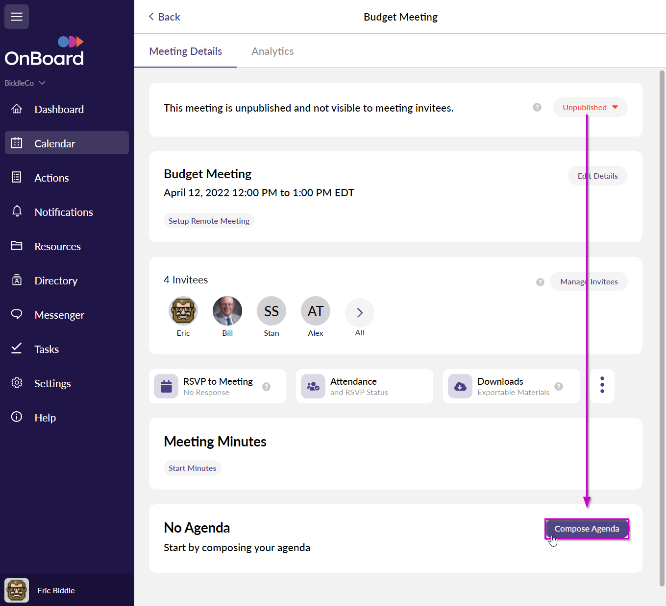Open the Directory icon
Image resolution: width=666 pixels, height=606 pixels.
17,280
